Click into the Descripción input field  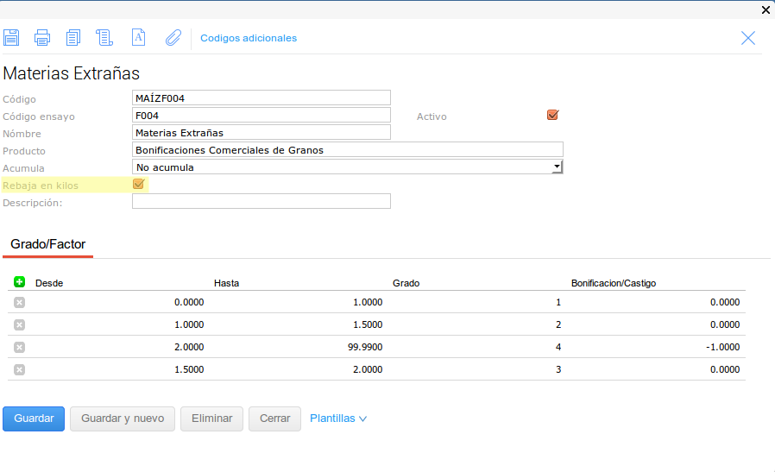coord(261,201)
